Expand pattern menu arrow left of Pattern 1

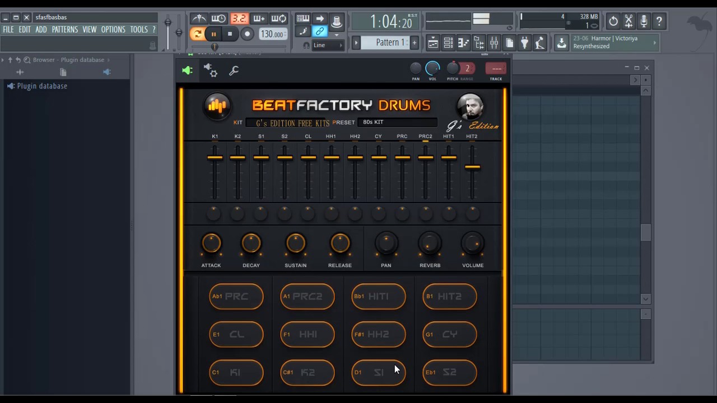[x=356, y=43]
